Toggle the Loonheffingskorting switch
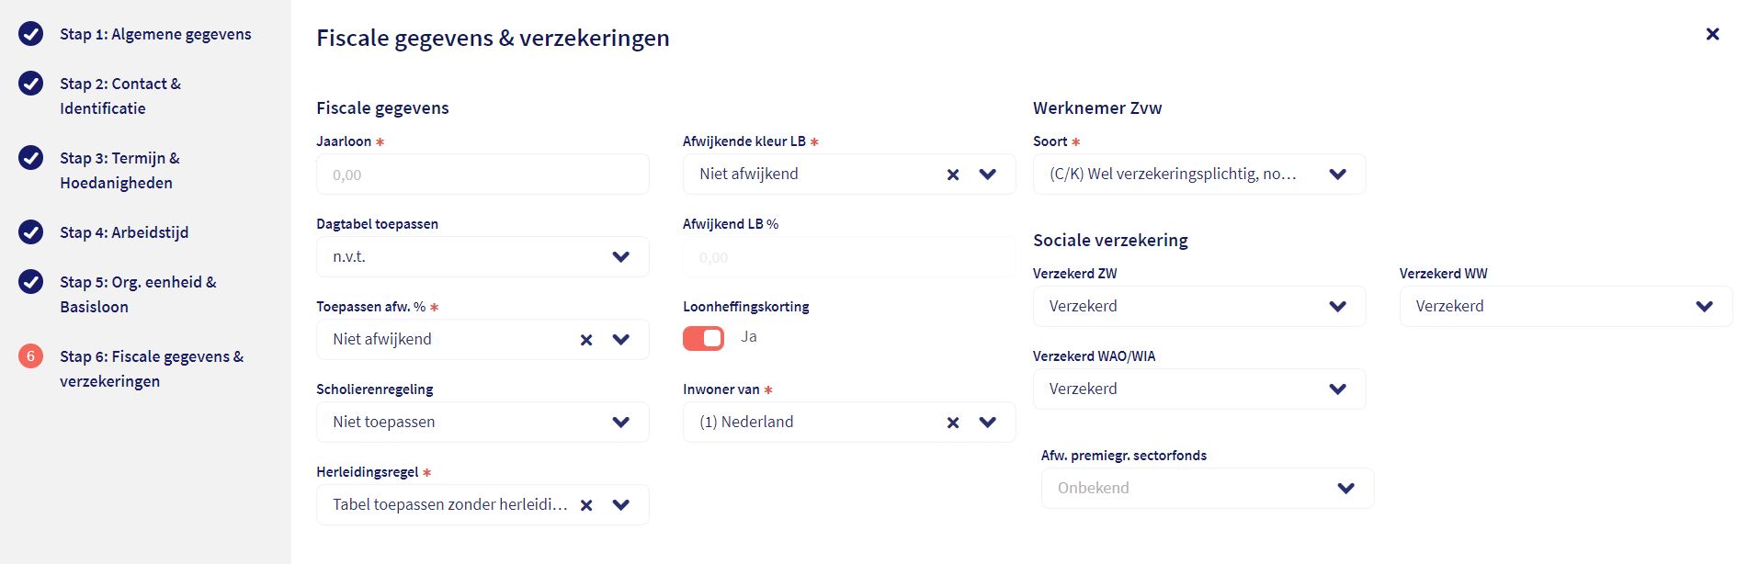 pyautogui.click(x=703, y=338)
